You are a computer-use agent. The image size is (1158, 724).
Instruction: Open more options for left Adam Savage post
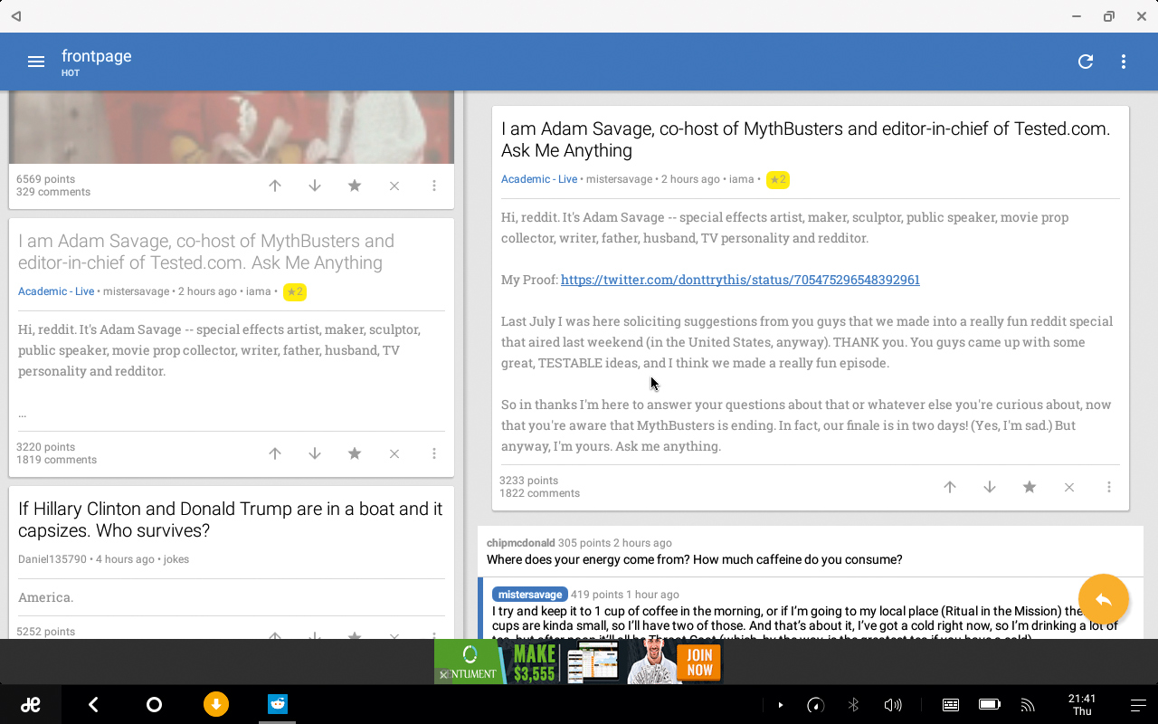point(434,453)
